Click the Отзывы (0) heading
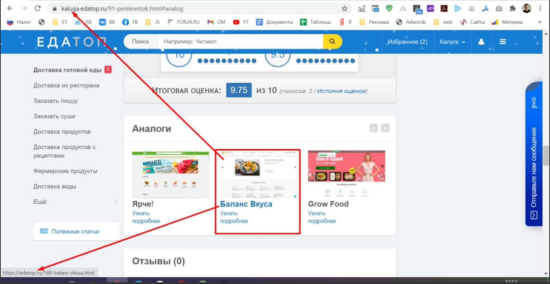This screenshot has width=550, height=284. click(158, 261)
